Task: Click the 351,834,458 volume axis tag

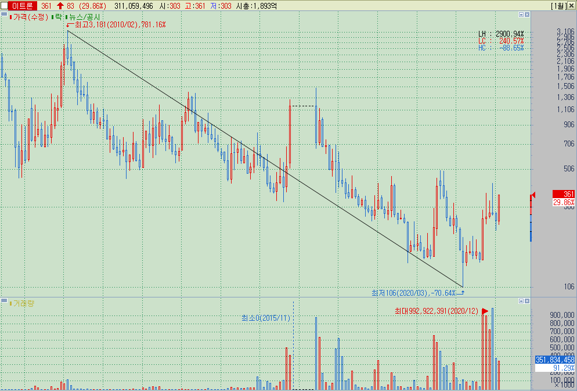Action: click(555, 360)
